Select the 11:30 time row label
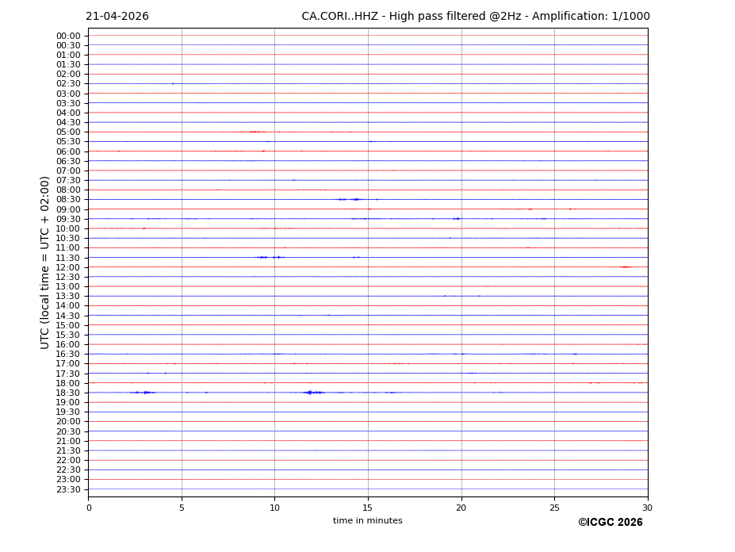The width and height of the screenshot is (735, 552). click(68, 258)
